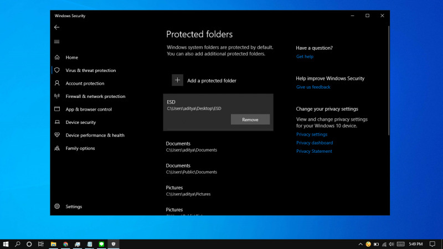Open Account protection section
The width and height of the screenshot is (443, 249).
(x=85, y=84)
